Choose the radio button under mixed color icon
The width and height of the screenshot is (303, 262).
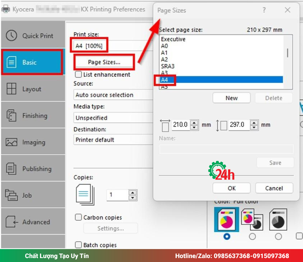[x=252, y=236]
